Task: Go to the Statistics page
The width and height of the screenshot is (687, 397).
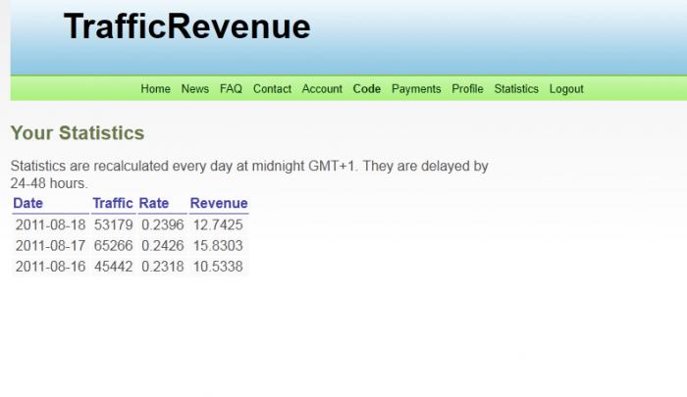Action: pos(516,89)
